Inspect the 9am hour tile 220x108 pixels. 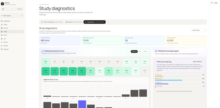(127, 62)
